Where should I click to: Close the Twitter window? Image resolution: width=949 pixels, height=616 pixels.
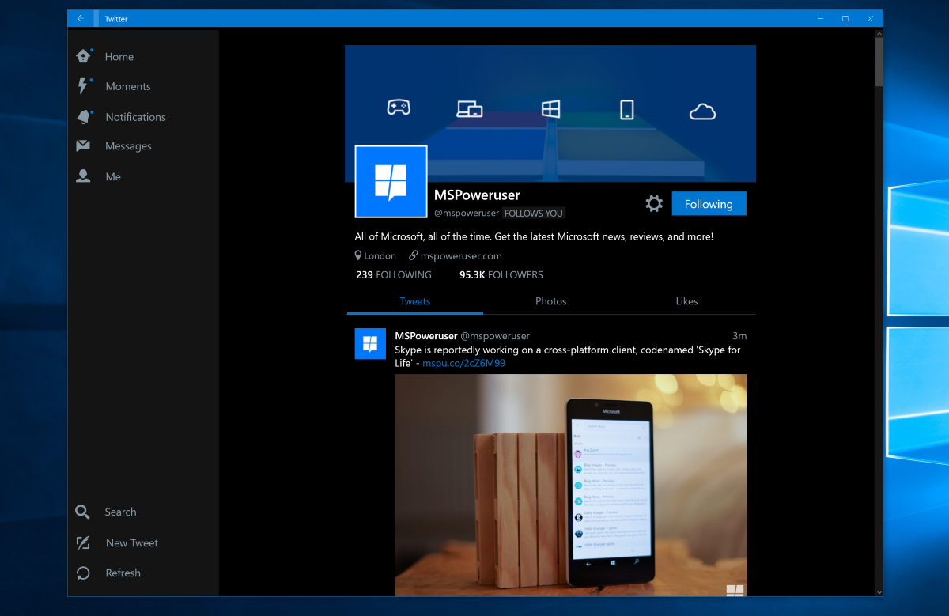pos(871,18)
